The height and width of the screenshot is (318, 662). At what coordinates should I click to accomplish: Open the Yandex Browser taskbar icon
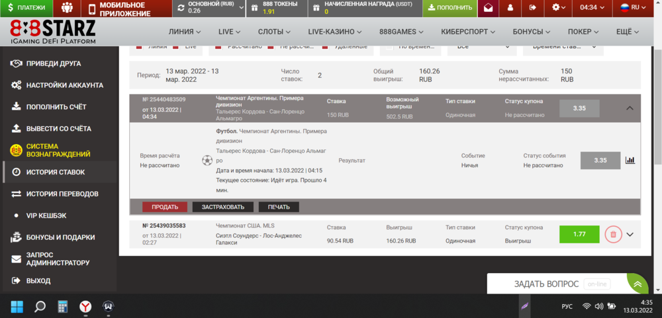[x=85, y=306]
